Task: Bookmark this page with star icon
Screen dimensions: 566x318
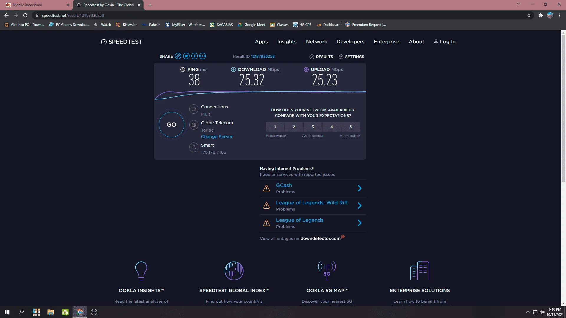Action: (x=529, y=15)
